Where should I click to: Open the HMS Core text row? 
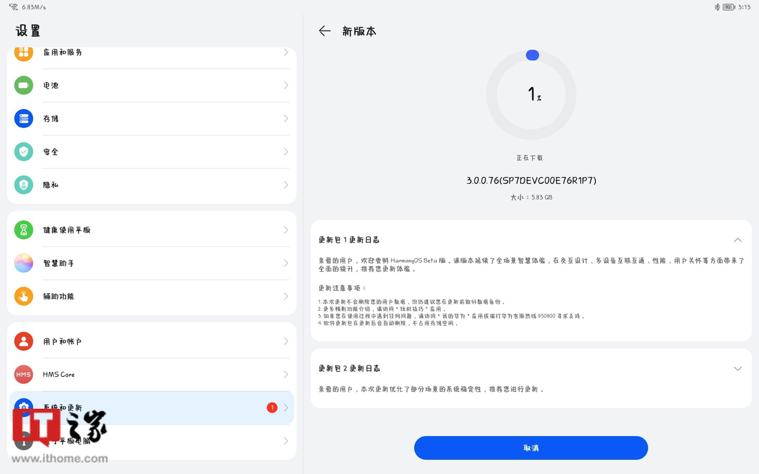pyautogui.click(x=152, y=374)
